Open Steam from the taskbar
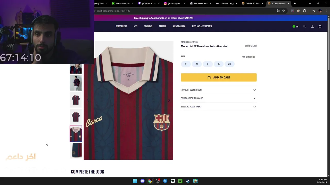 188,181
